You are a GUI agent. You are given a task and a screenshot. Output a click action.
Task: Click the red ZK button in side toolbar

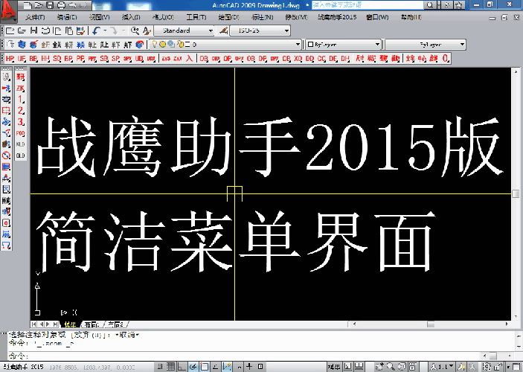[x=21, y=89]
